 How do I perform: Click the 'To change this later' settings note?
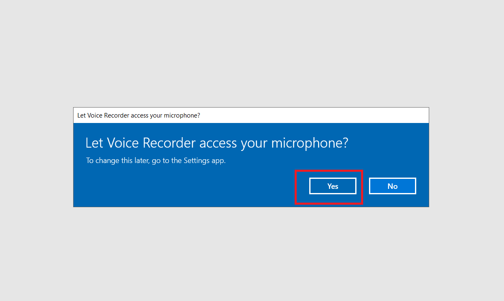pos(156,161)
